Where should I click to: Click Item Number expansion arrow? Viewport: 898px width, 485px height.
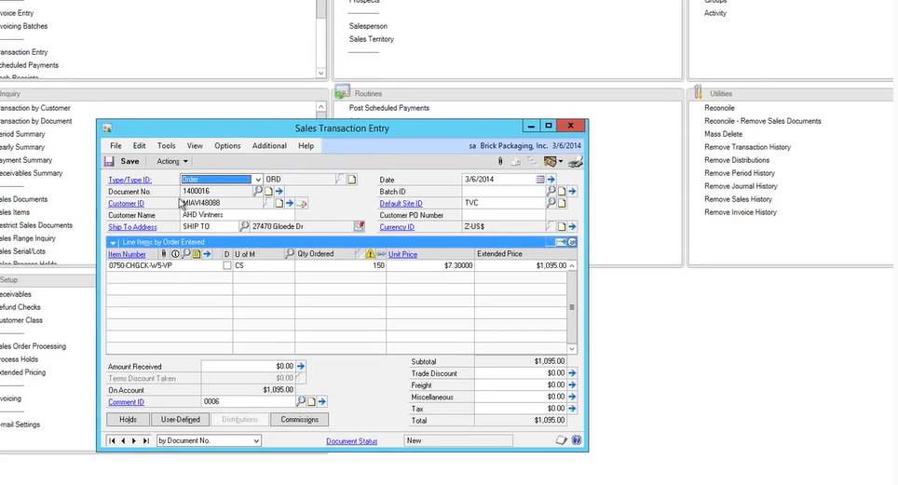[x=207, y=253]
